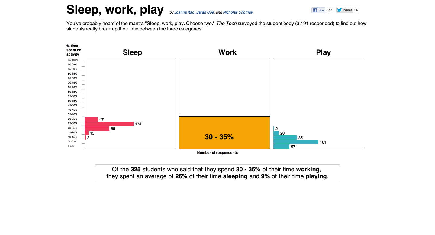Click the Sleep bar labeled 88

97,129
